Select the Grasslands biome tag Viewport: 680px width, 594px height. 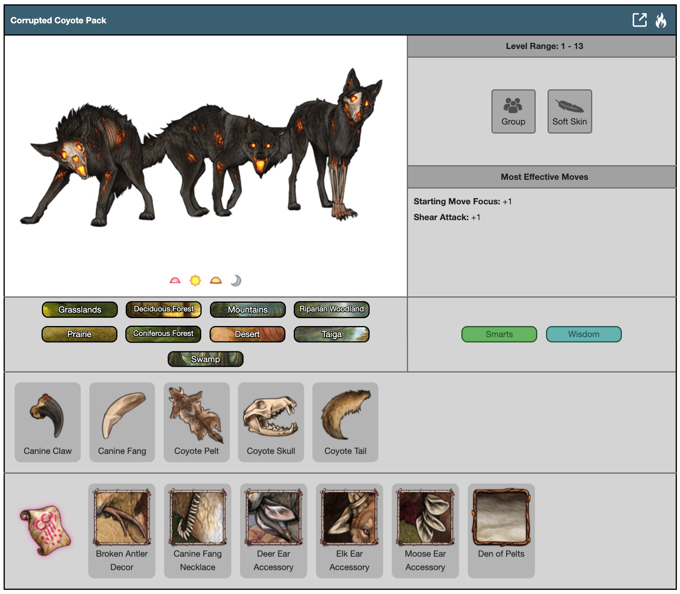(x=80, y=310)
